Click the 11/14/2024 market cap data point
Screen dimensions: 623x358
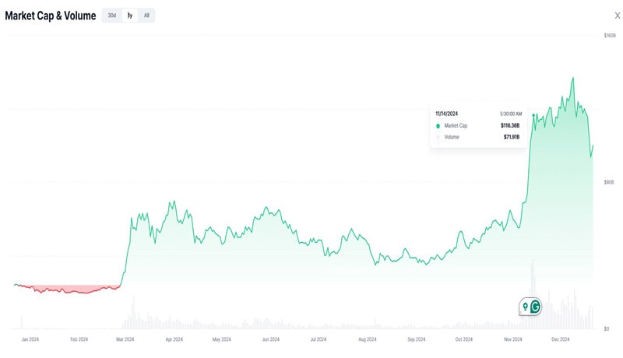533,115
